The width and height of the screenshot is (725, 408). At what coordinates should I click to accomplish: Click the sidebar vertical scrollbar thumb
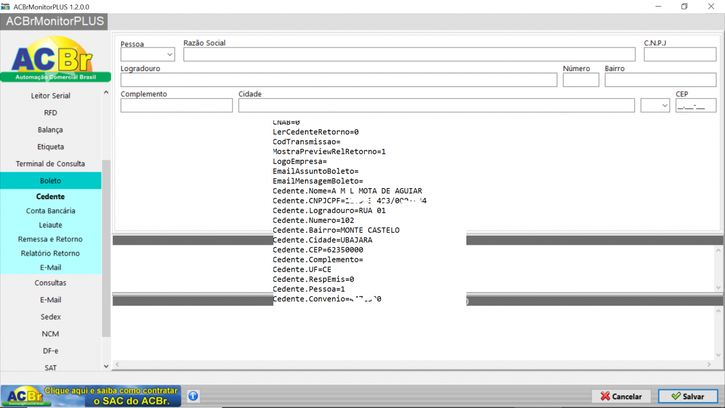coord(106,248)
